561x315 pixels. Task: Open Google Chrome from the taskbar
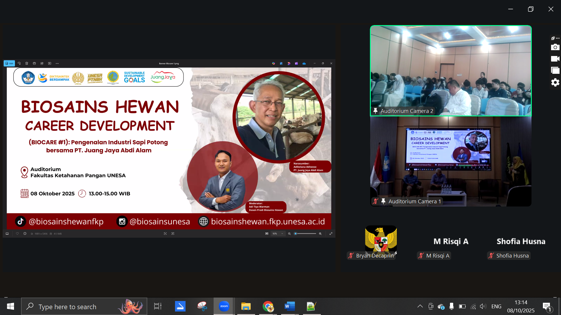pos(268,306)
